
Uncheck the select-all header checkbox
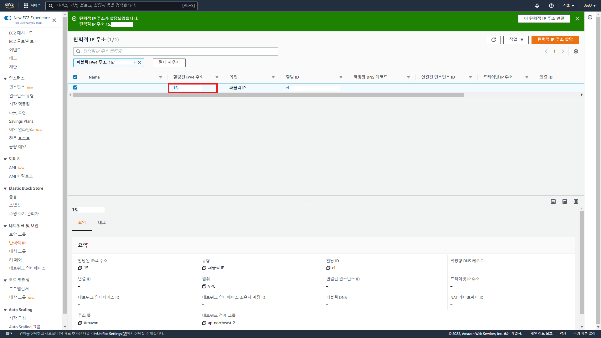click(x=75, y=77)
